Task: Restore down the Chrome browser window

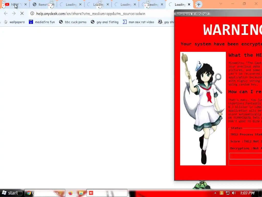Action: 244,4
